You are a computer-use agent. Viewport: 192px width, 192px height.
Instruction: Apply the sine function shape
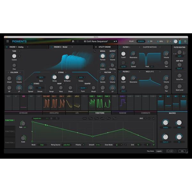click(91, 118)
